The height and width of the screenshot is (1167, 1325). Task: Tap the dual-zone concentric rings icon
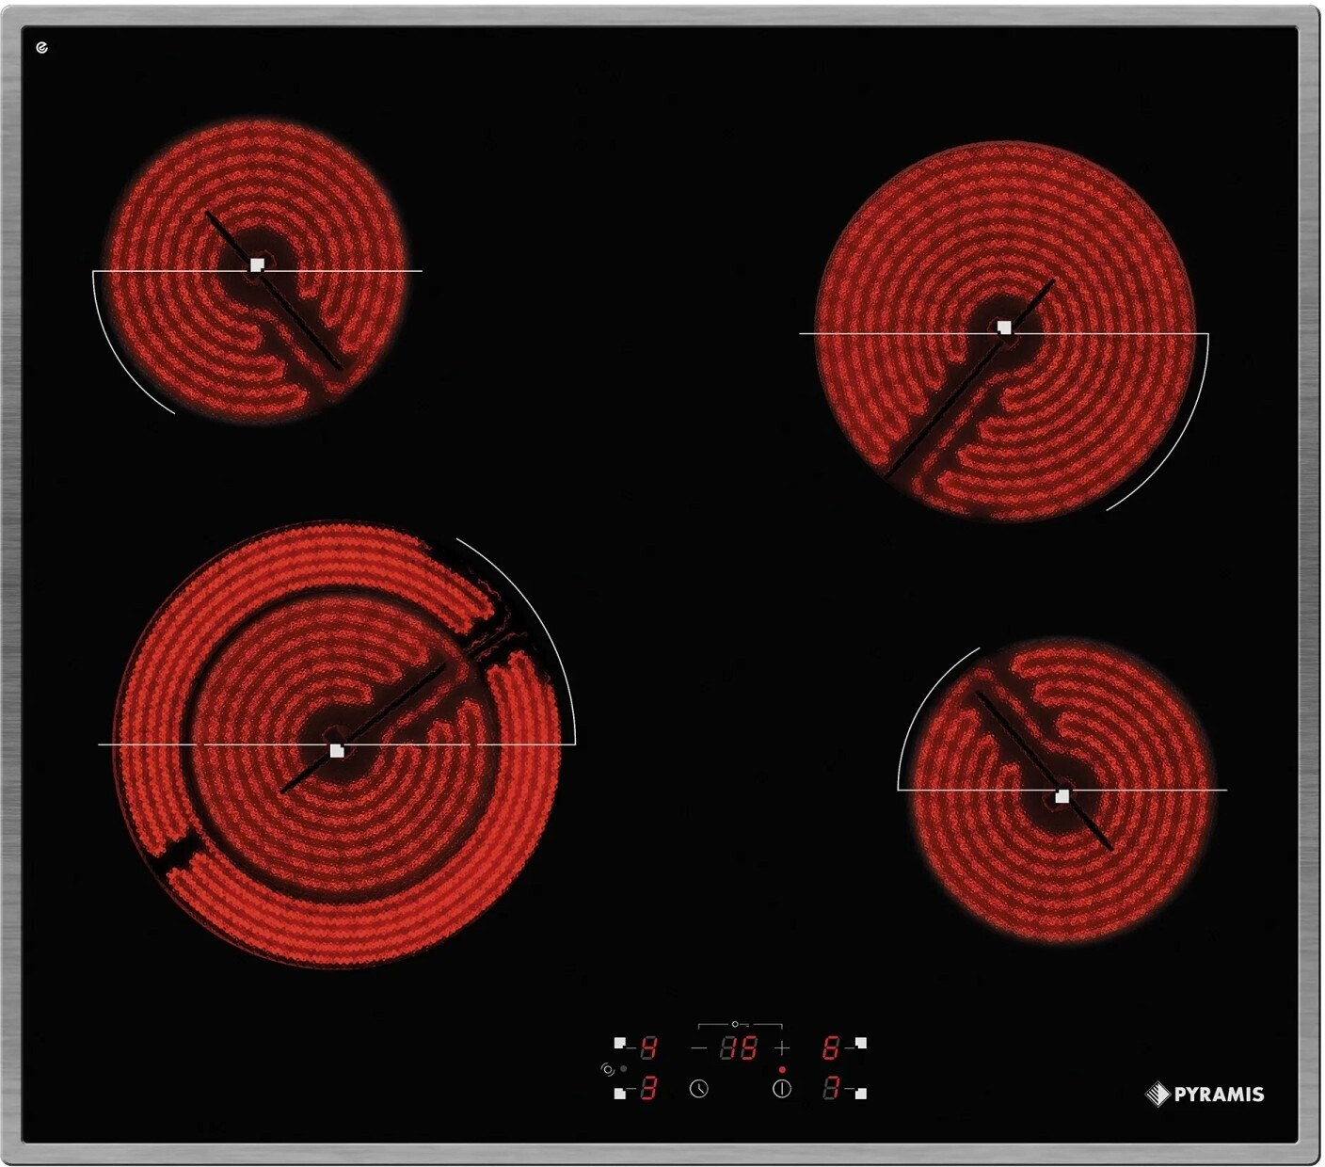coord(607,1069)
